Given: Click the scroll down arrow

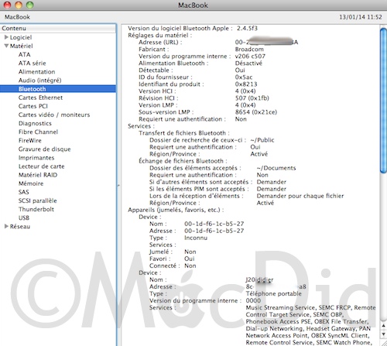Looking at the screenshot, I should tap(383, 334).
